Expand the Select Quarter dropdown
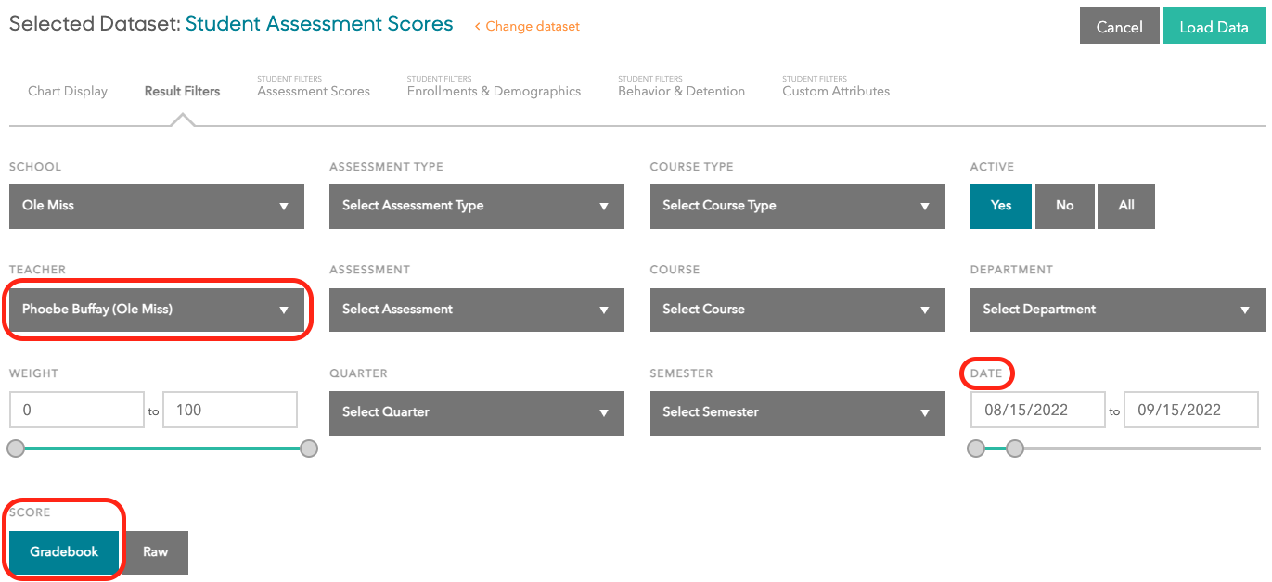Viewport: 1272px width, 582px height. (476, 412)
